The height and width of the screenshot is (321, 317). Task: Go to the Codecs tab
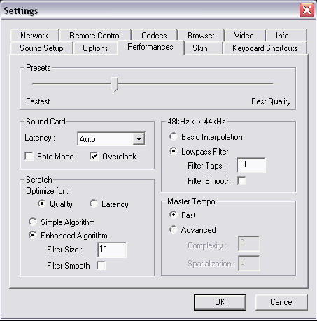pos(154,36)
